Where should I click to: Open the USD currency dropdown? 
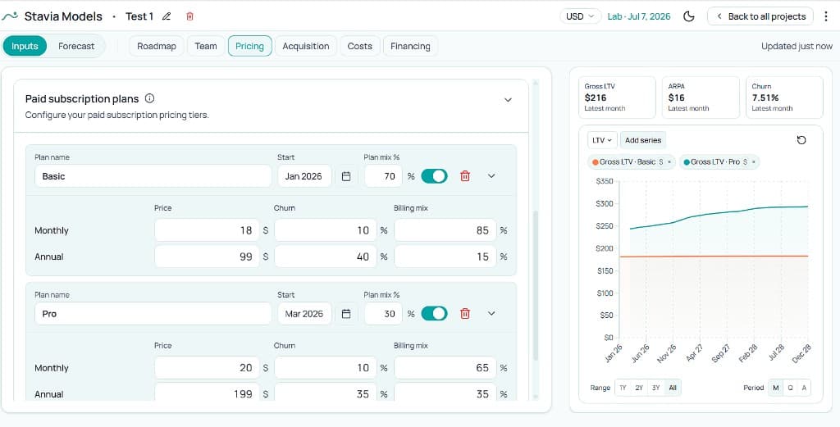580,16
